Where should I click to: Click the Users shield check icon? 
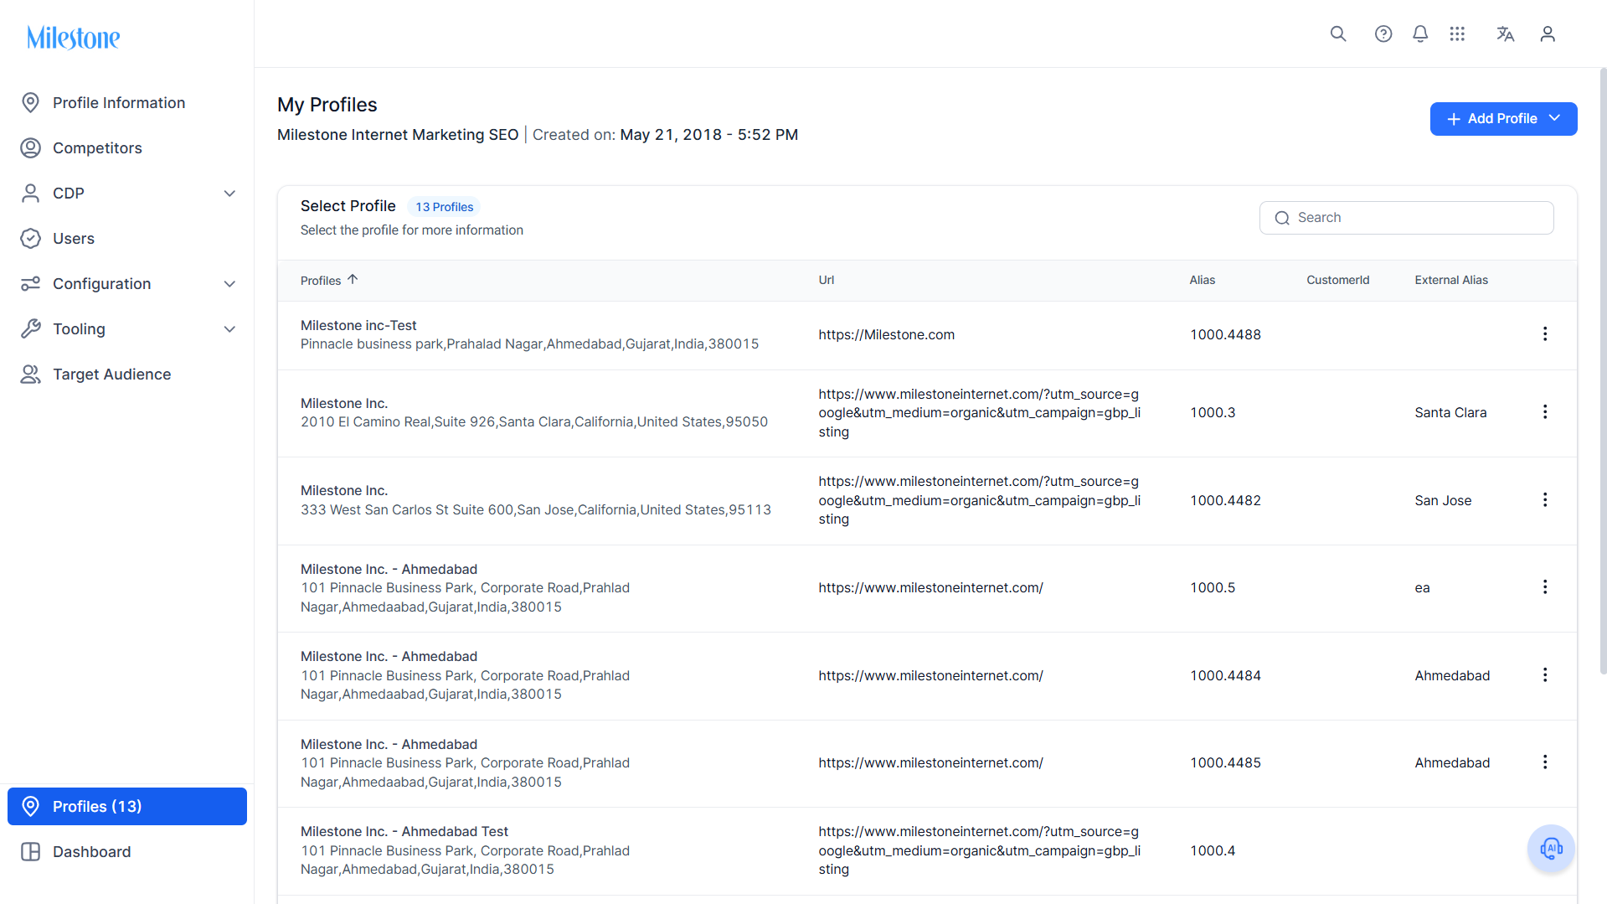click(x=31, y=239)
